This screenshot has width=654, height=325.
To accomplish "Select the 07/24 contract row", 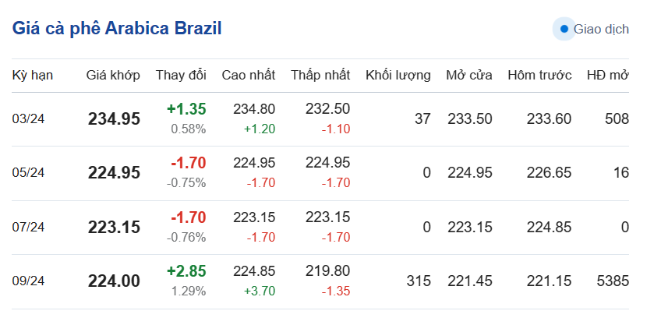I will tap(29, 228).
